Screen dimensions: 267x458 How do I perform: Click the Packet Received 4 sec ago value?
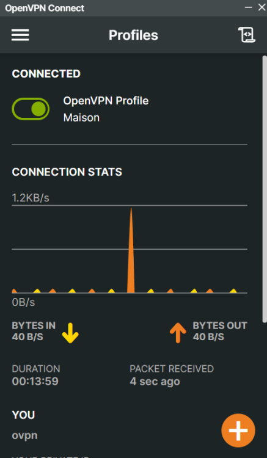pos(155,382)
